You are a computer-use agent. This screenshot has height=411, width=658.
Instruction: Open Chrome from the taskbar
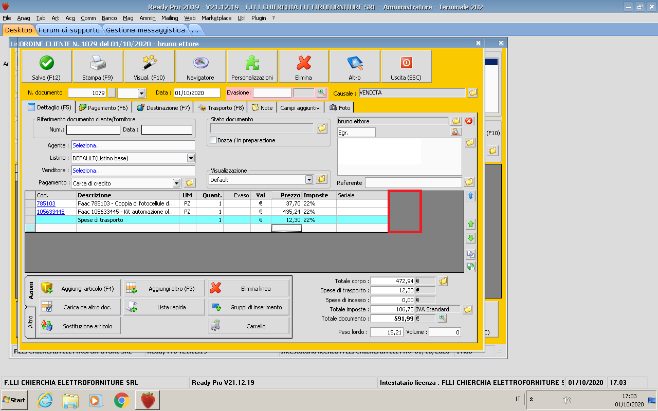[122, 400]
